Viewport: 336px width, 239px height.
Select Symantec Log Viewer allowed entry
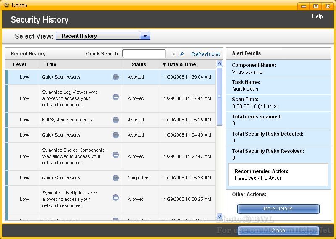(x=110, y=98)
